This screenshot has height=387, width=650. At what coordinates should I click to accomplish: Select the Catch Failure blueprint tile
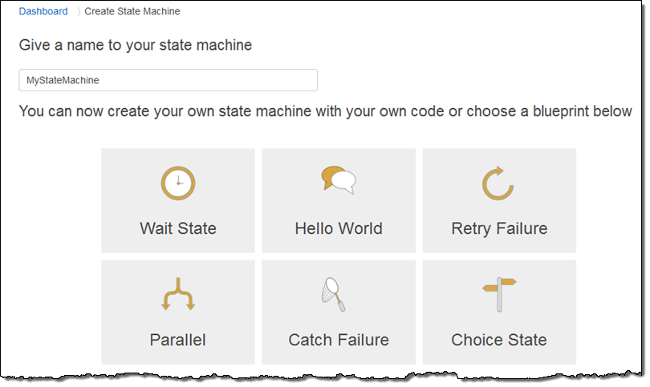[x=339, y=312]
